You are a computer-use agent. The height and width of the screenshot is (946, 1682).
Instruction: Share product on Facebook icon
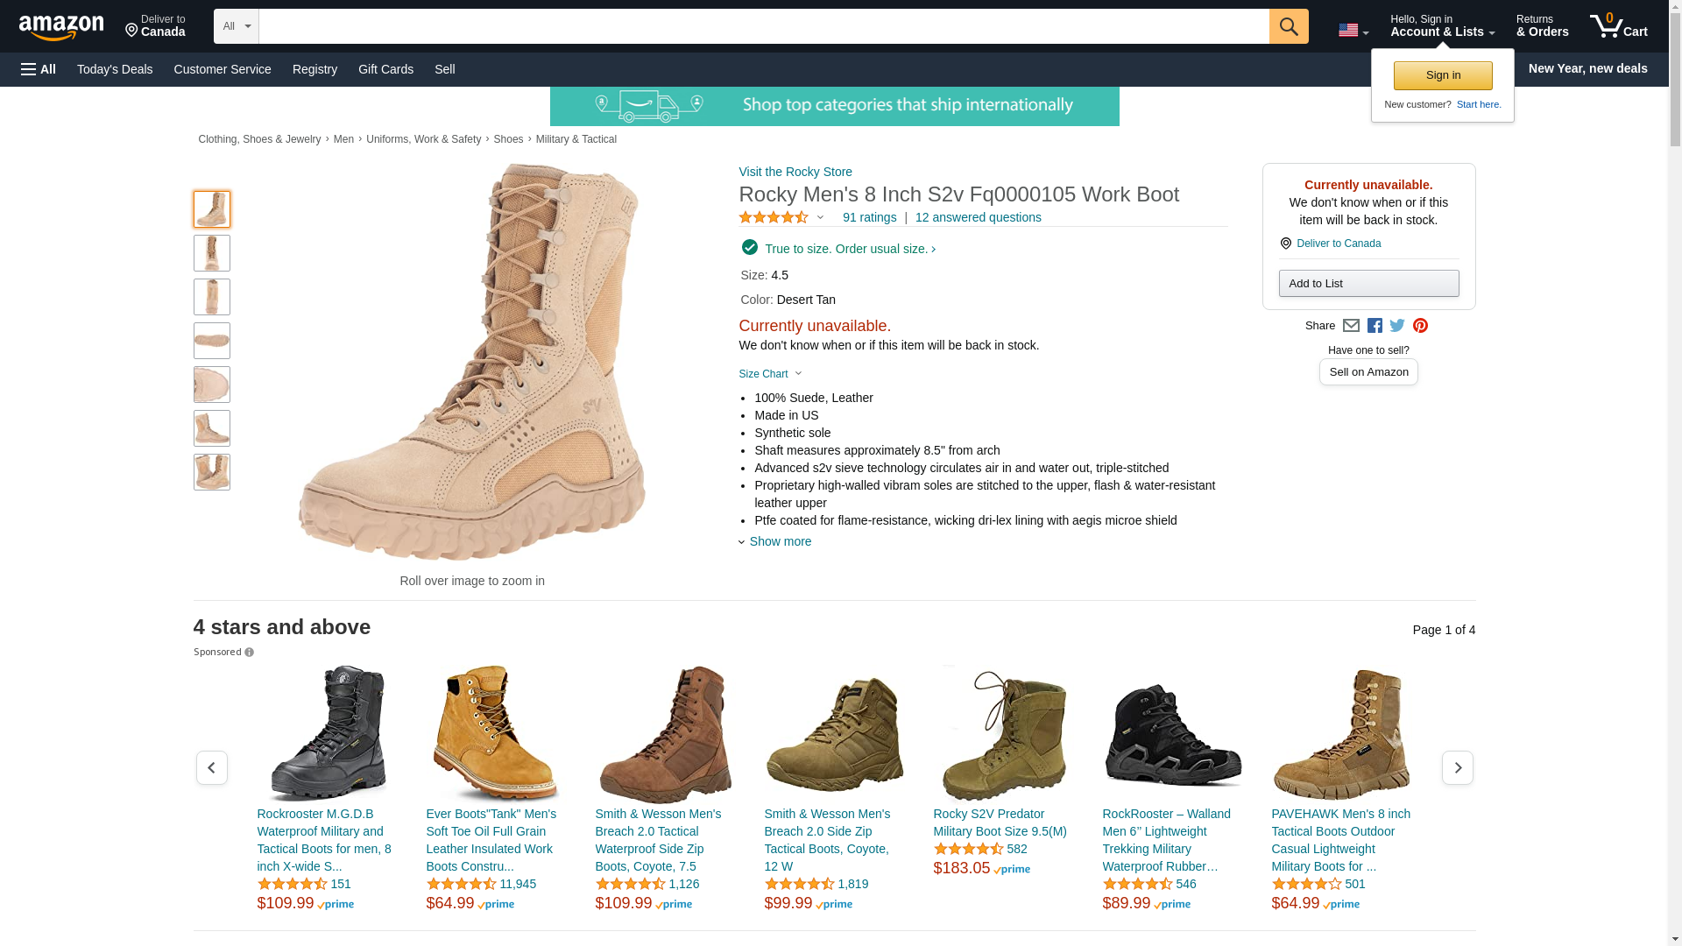1375,326
